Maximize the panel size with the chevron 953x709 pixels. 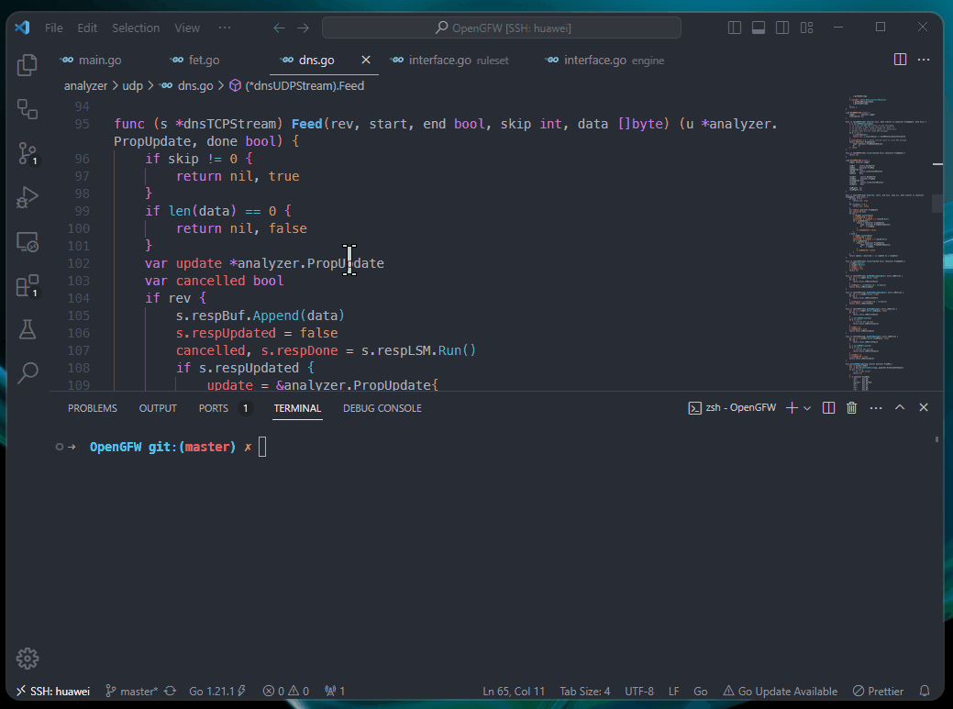[900, 408]
